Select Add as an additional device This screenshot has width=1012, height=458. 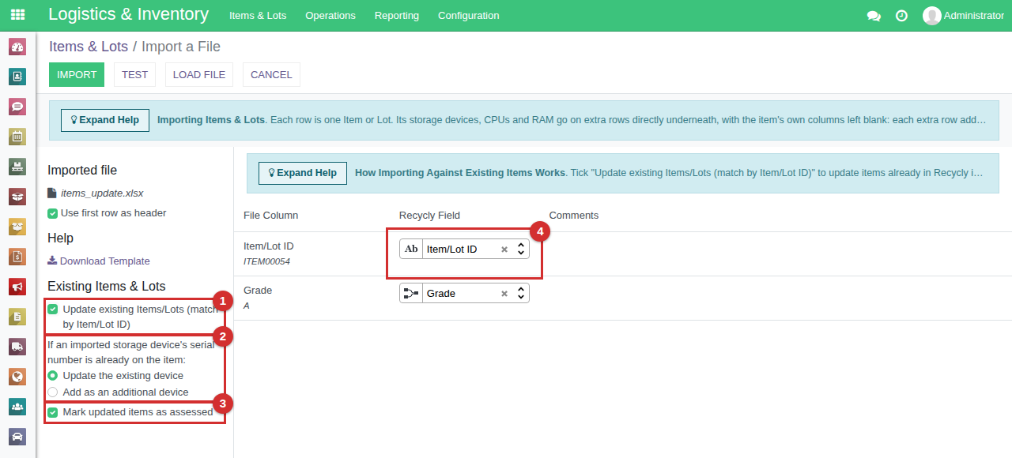(x=53, y=392)
